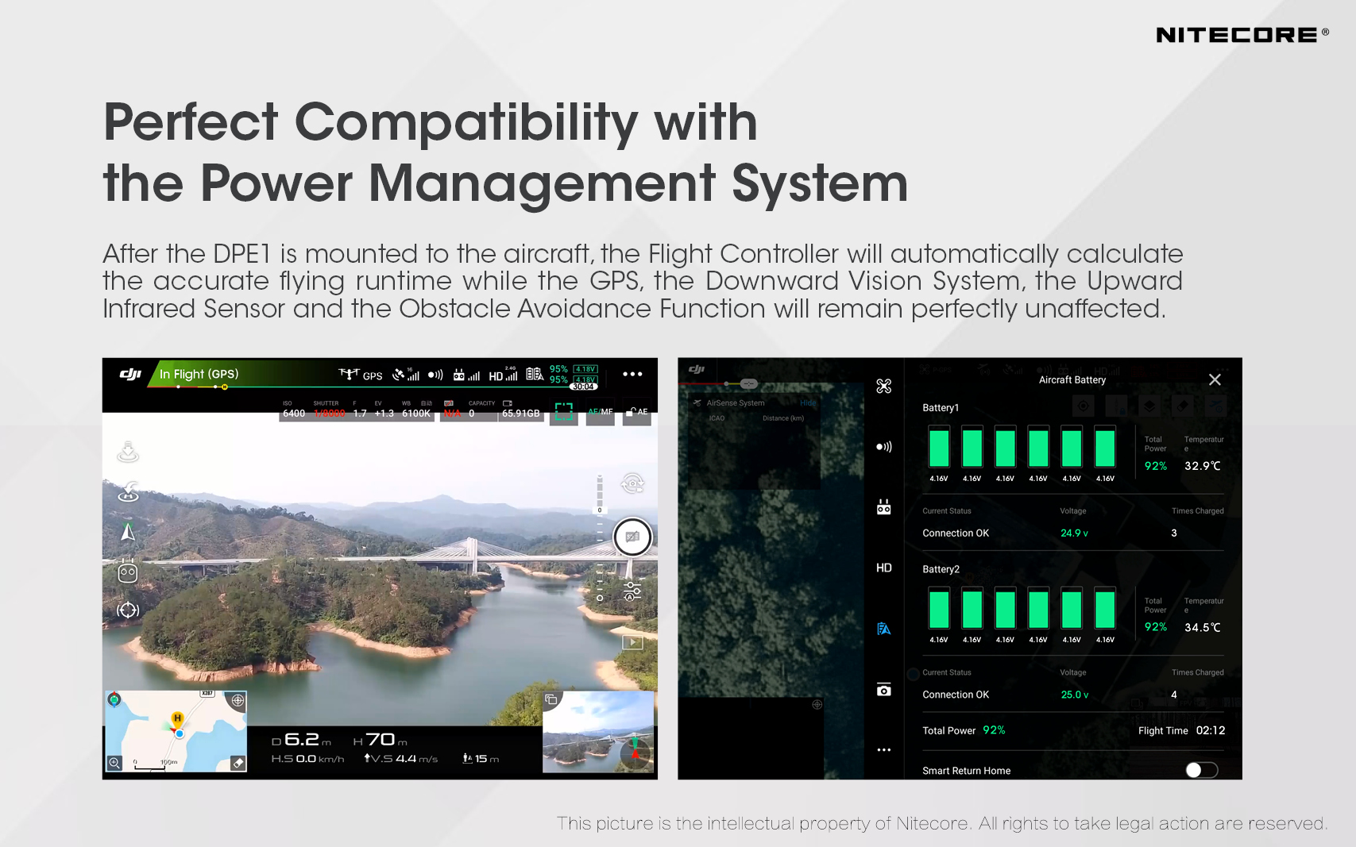
Task: Switch focus mode with AF/MF button
Action: coord(601,412)
